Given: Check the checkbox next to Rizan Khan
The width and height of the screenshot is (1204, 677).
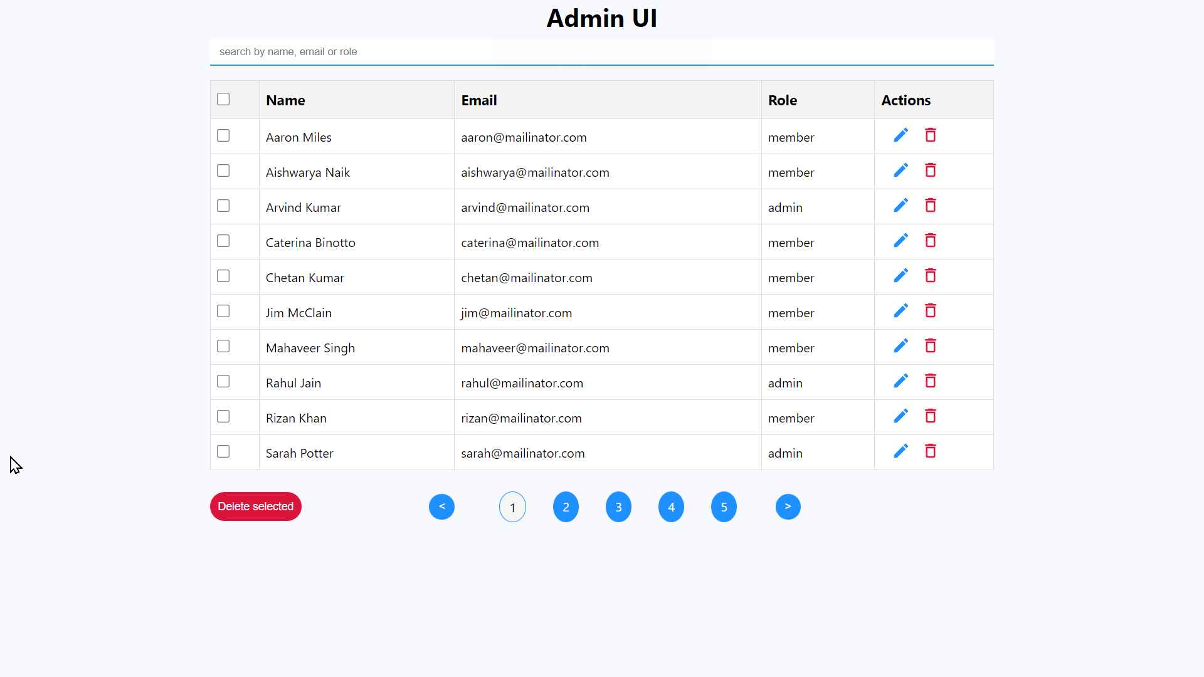Looking at the screenshot, I should click(x=223, y=416).
